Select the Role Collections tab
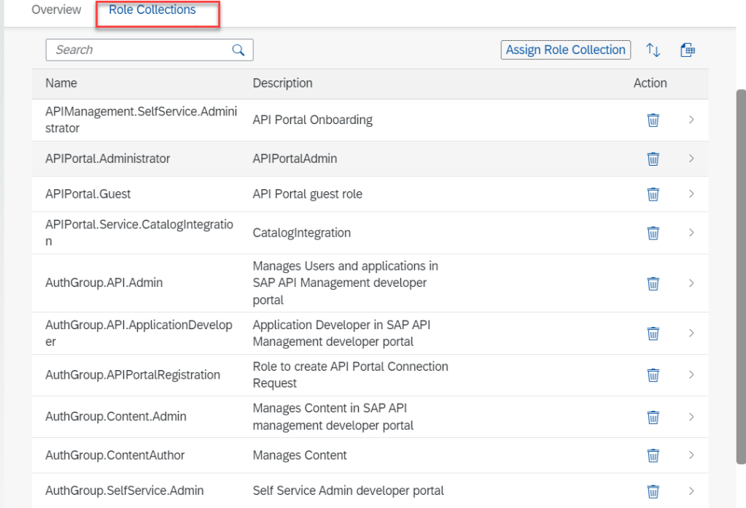 tap(152, 10)
